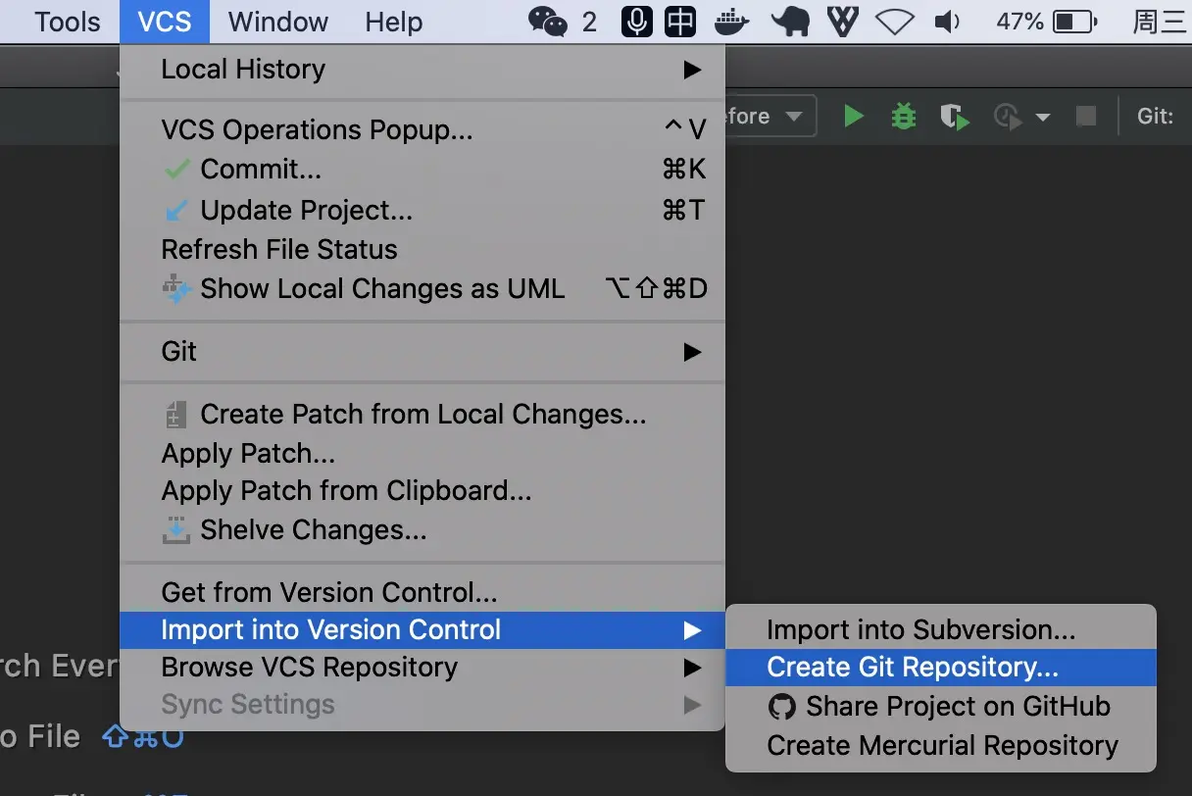Expand Import into Version Control submenu
This screenshot has height=796, width=1192.
[422, 630]
